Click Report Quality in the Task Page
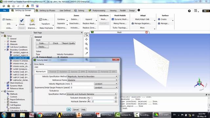Image resolution: width=210 pixels, height=118 pixels. (x=69, y=43)
